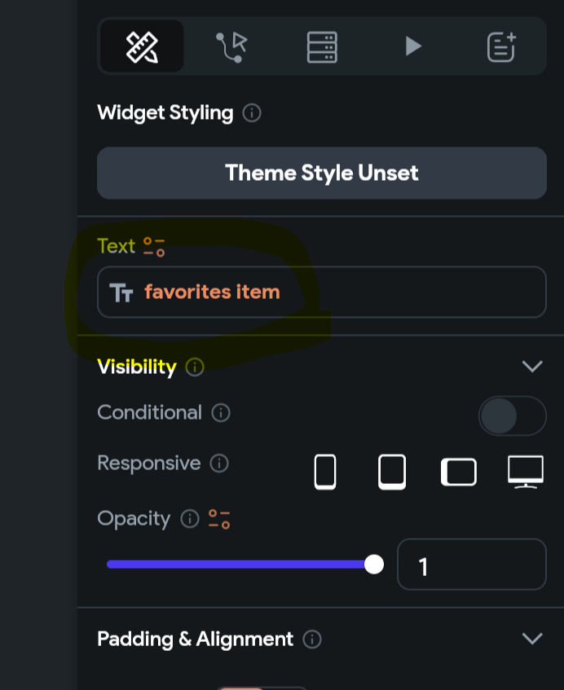Click Widget Styling info icon
The image size is (564, 690).
tap(252, 113)
